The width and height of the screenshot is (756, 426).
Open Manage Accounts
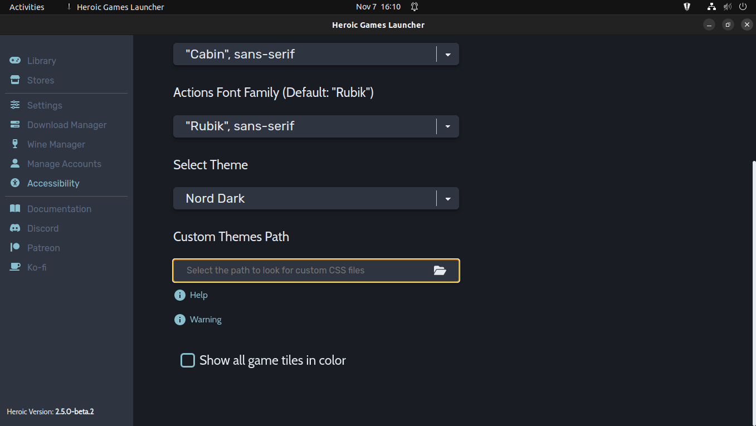[x=64, y=163]
